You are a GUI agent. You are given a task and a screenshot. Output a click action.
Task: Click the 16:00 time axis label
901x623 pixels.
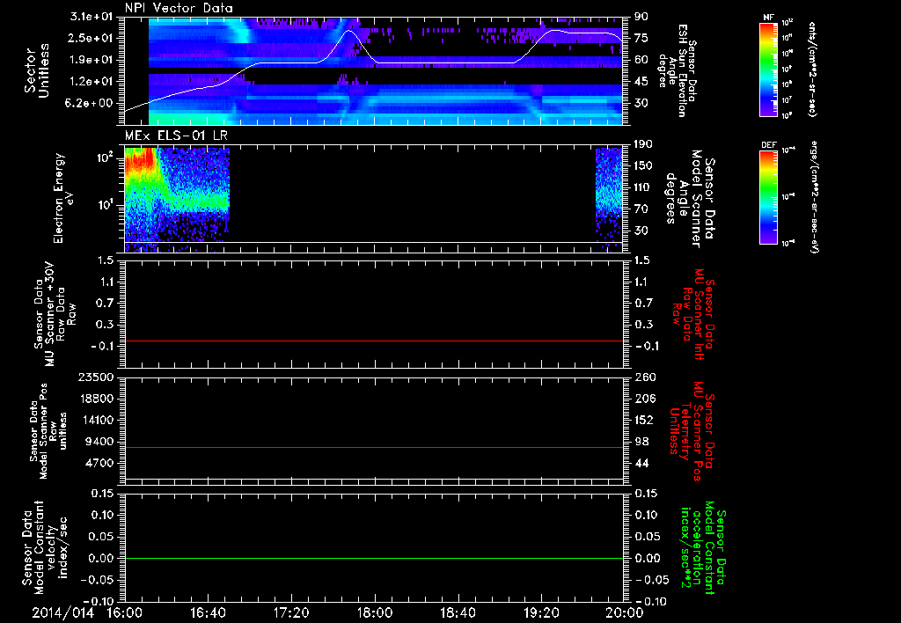pyautogui.click(x=125, y=612)
